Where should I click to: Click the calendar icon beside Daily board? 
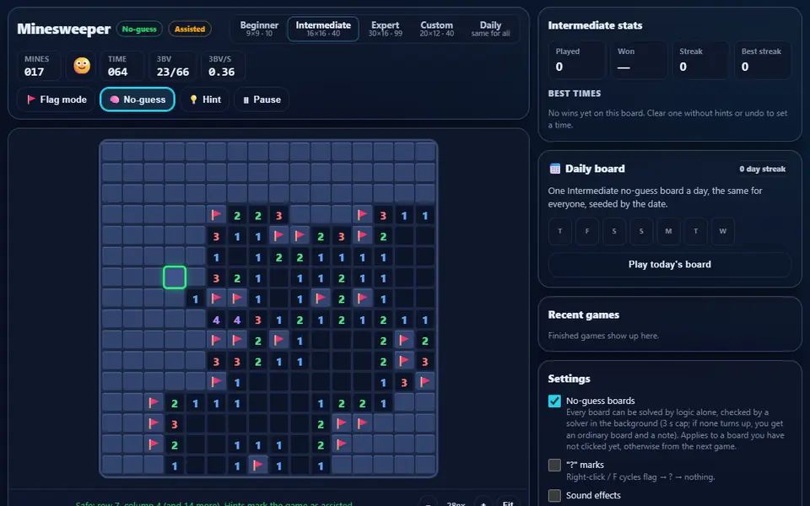point(555,169)
